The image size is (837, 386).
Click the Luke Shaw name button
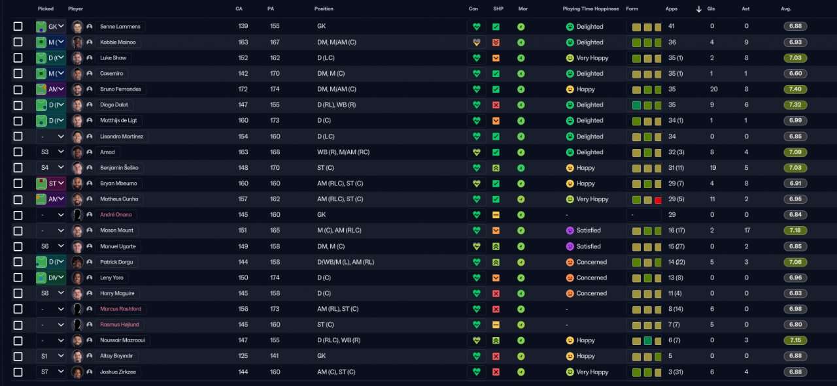click(x=113, y=58)
